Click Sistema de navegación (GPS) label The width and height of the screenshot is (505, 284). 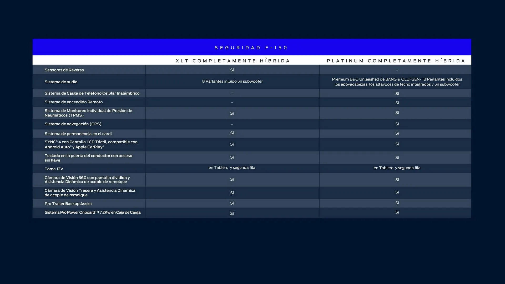pos(73,124)
